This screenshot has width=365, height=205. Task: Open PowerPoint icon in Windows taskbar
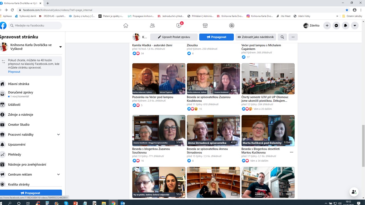(76, 203)
